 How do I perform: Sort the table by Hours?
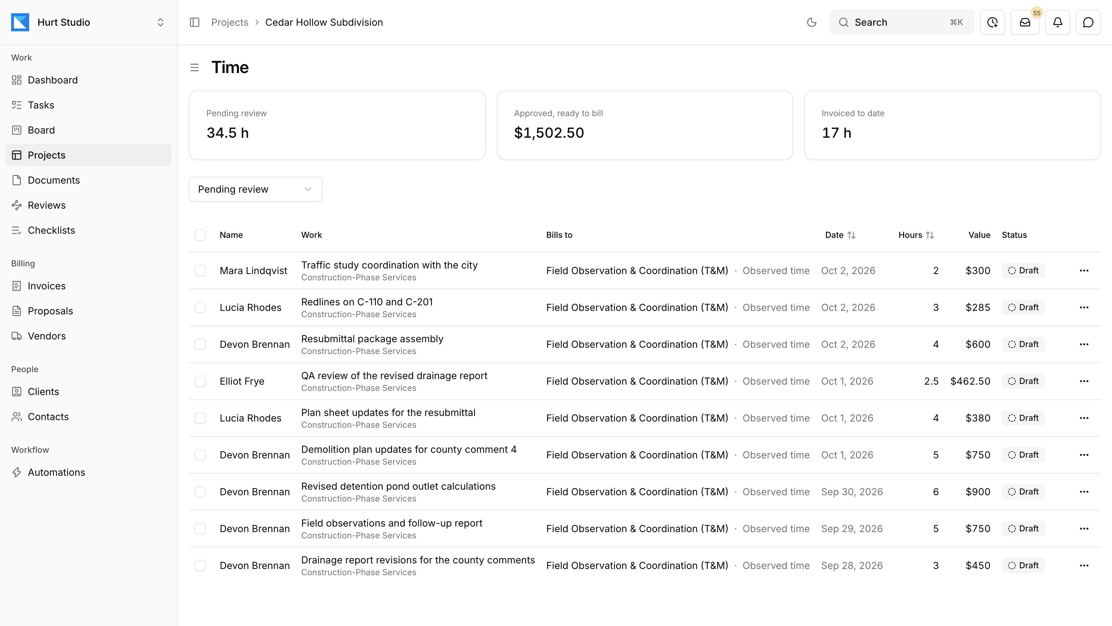click(x=916, y=235)
